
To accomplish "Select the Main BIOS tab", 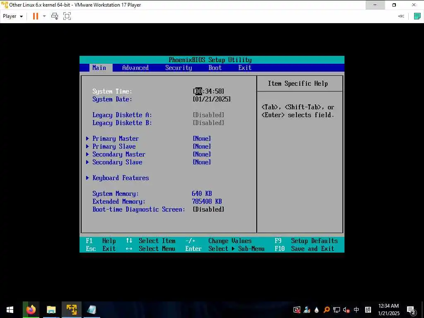I will pyautogui.click(x=99, y=67).
